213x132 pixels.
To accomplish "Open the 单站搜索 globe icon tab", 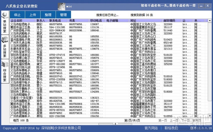I will pyautogui.click(x=5, y=23).
